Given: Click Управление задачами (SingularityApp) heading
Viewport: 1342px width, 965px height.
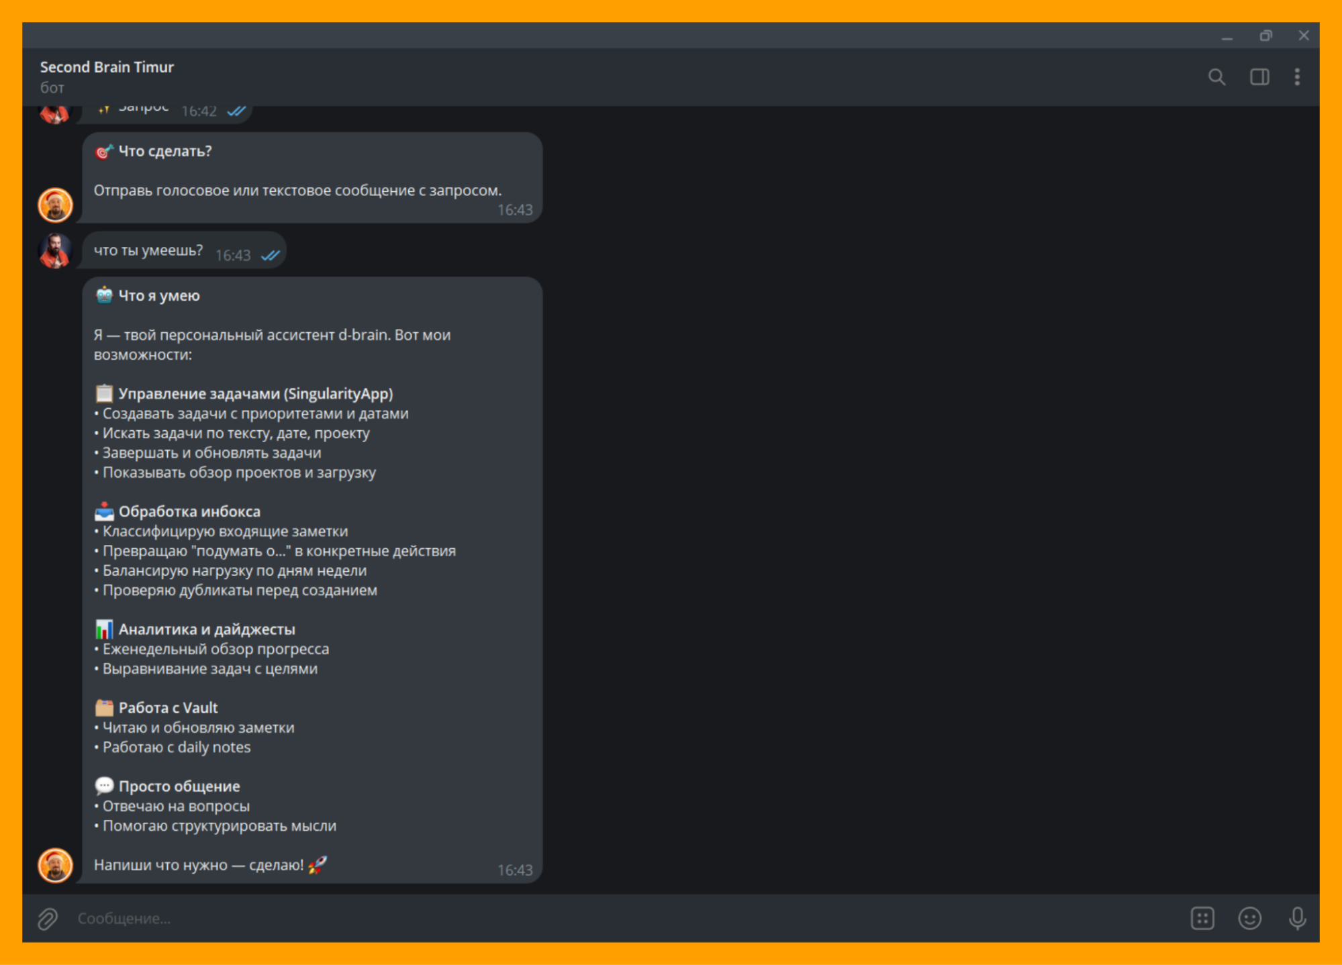Looking at the screenshot, I should [x=255, y=394].
